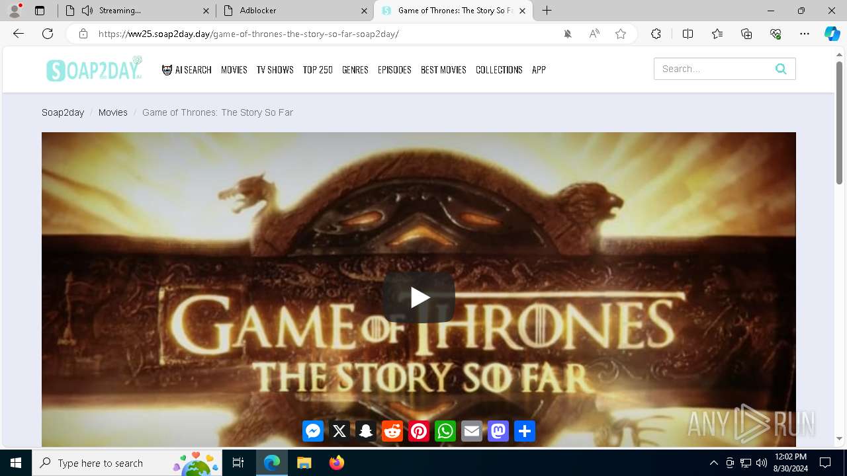Click the Soap2day site logo
The width and height of the screenshot is (847, 476).
pos(94,69)
